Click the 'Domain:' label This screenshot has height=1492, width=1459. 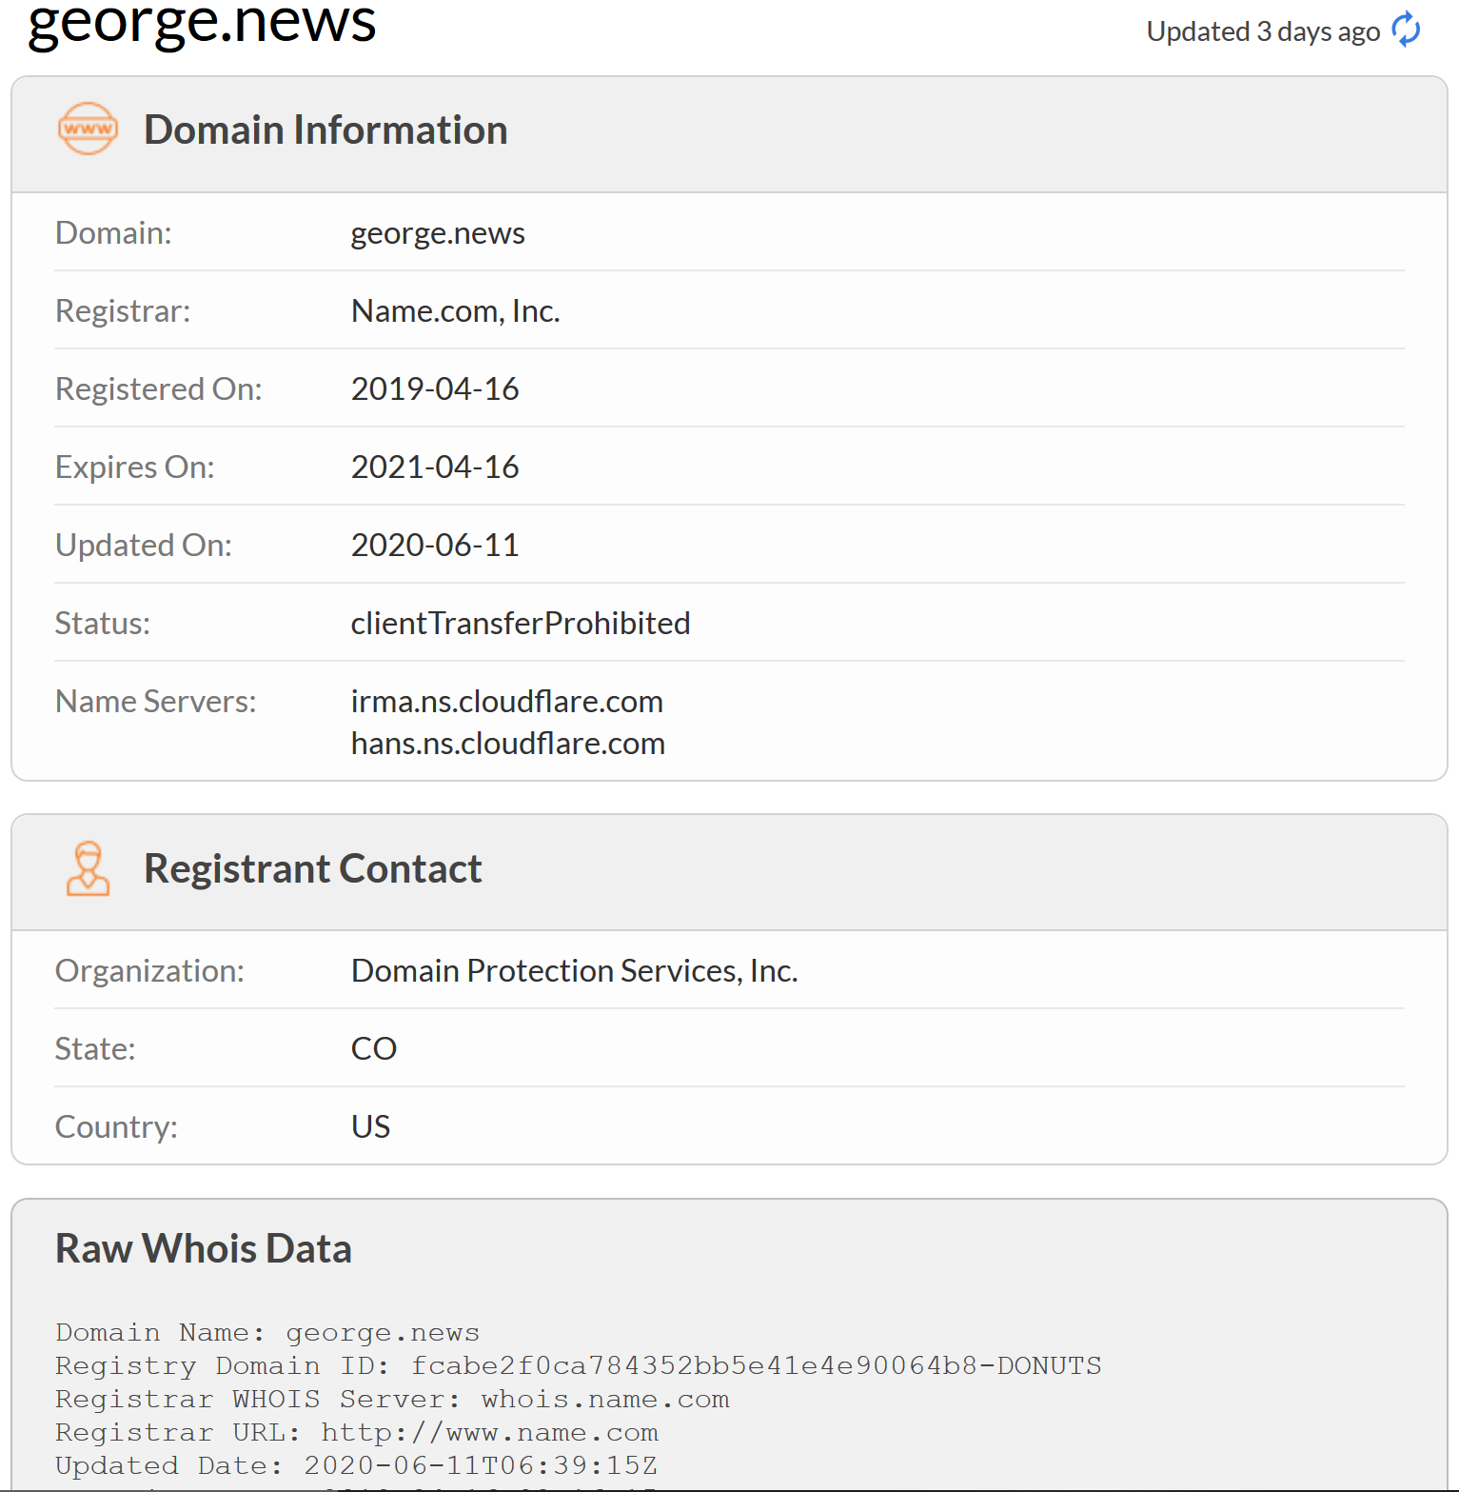click(114, 233)
